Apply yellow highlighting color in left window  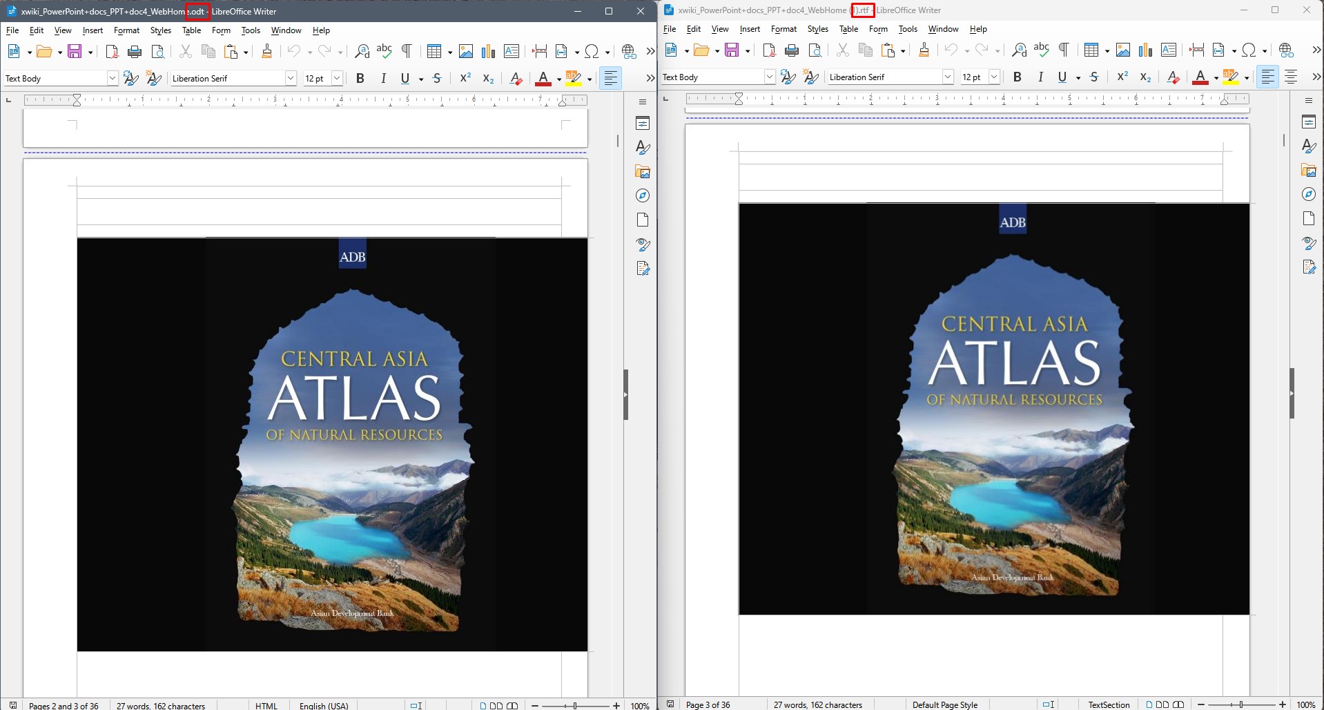pos(574,79)
